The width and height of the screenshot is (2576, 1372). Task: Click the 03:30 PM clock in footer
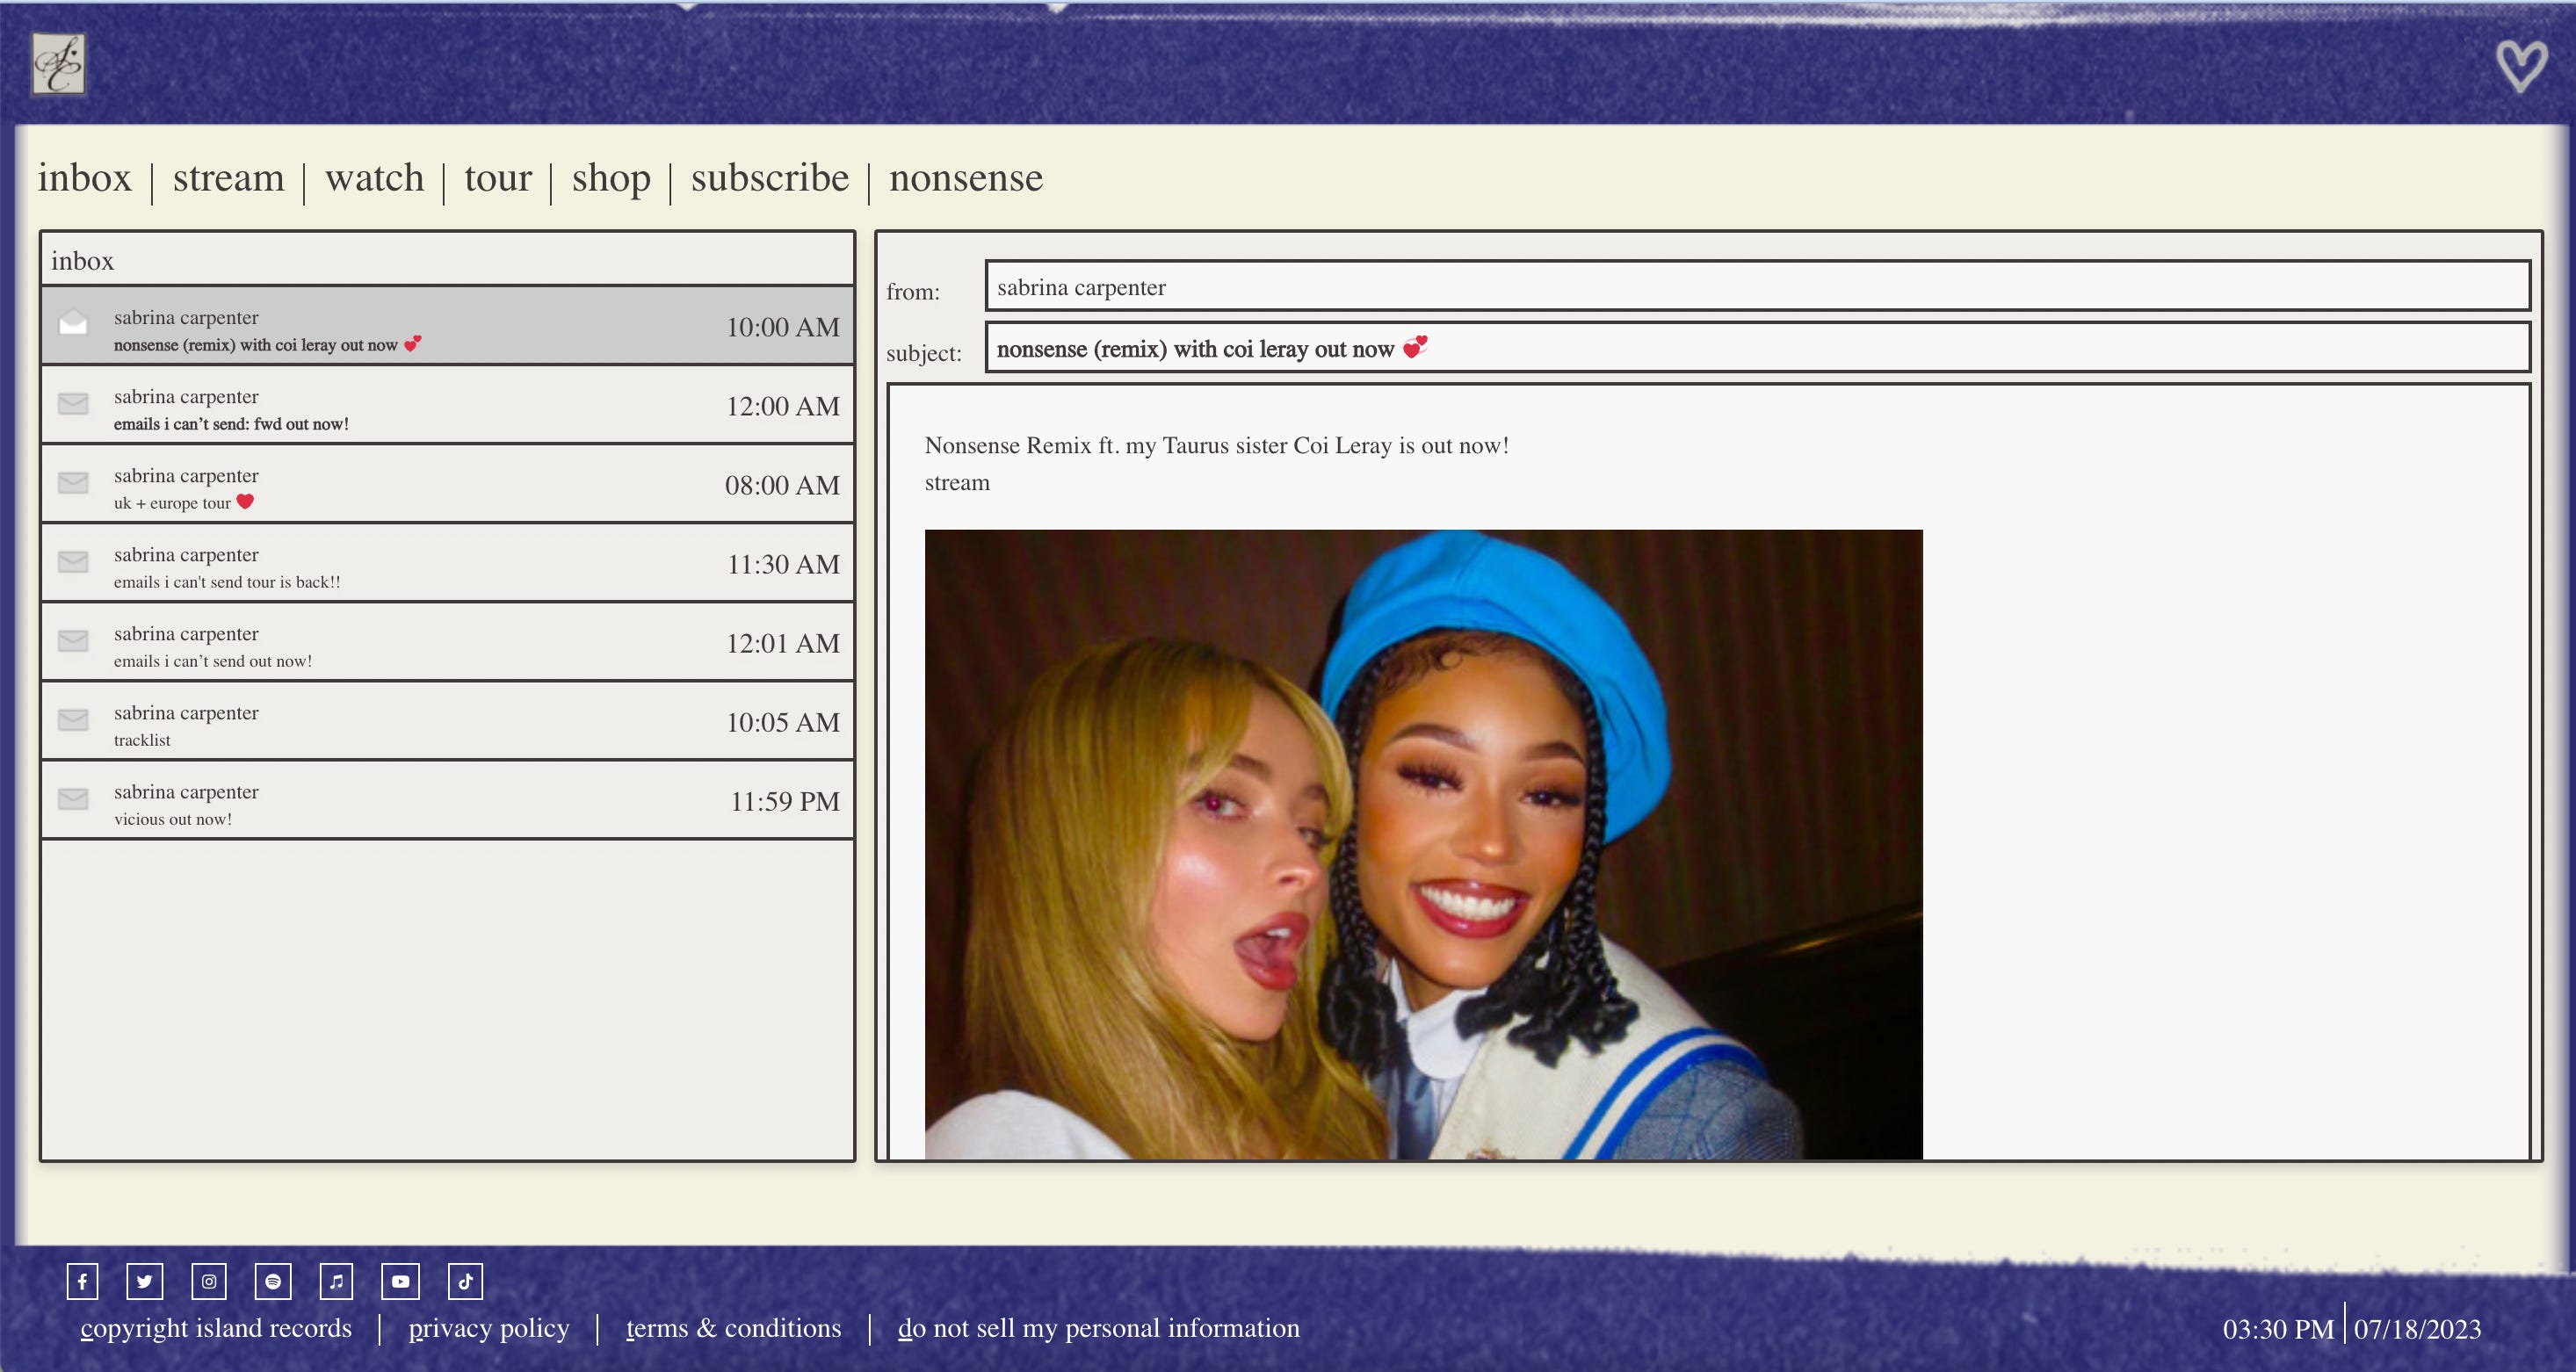click(2278, 1329)
